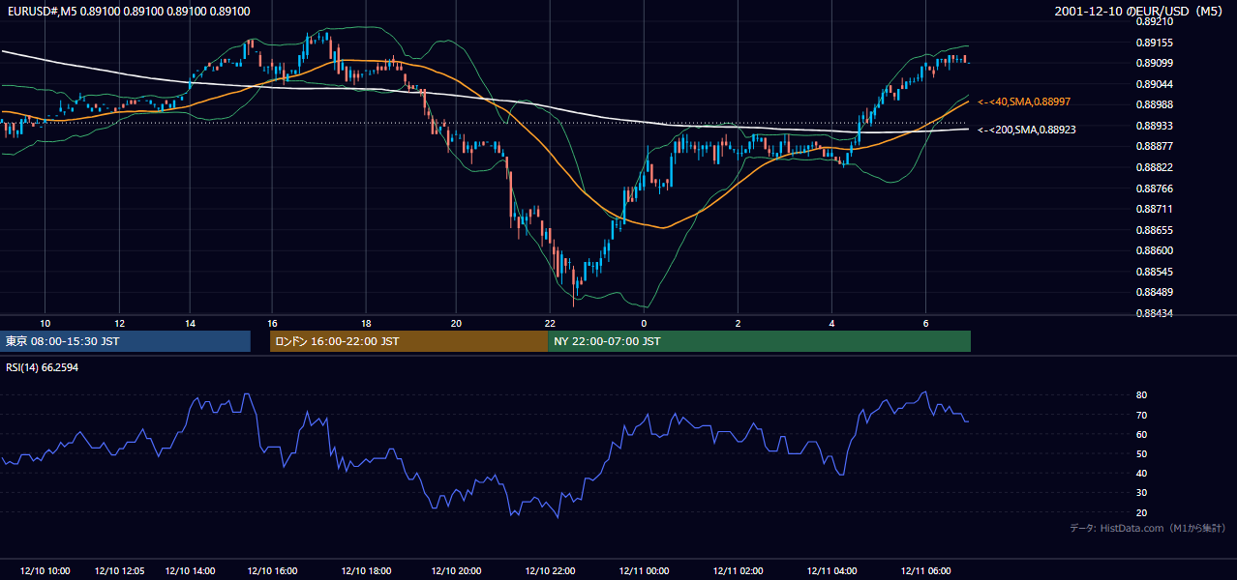Click the 12/10 20:00 bottom time label
1237x580 pixels.
[456, 571]
